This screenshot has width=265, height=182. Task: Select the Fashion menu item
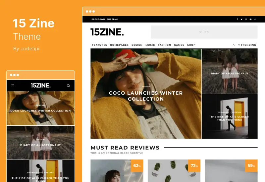(x=164, y=45)
